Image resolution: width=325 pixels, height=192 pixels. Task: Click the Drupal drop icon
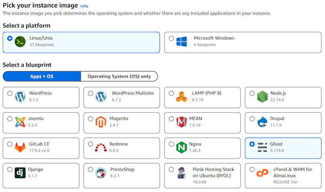click(262, 122)
